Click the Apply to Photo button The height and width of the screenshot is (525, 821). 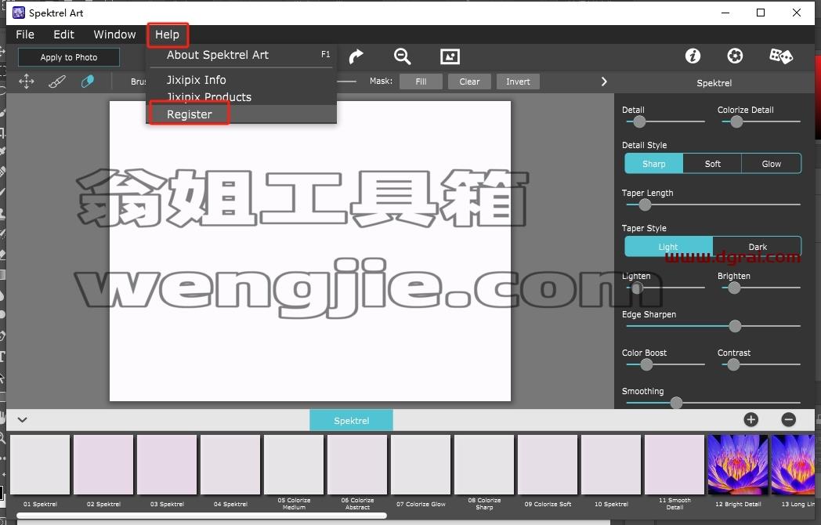[69, 57]
